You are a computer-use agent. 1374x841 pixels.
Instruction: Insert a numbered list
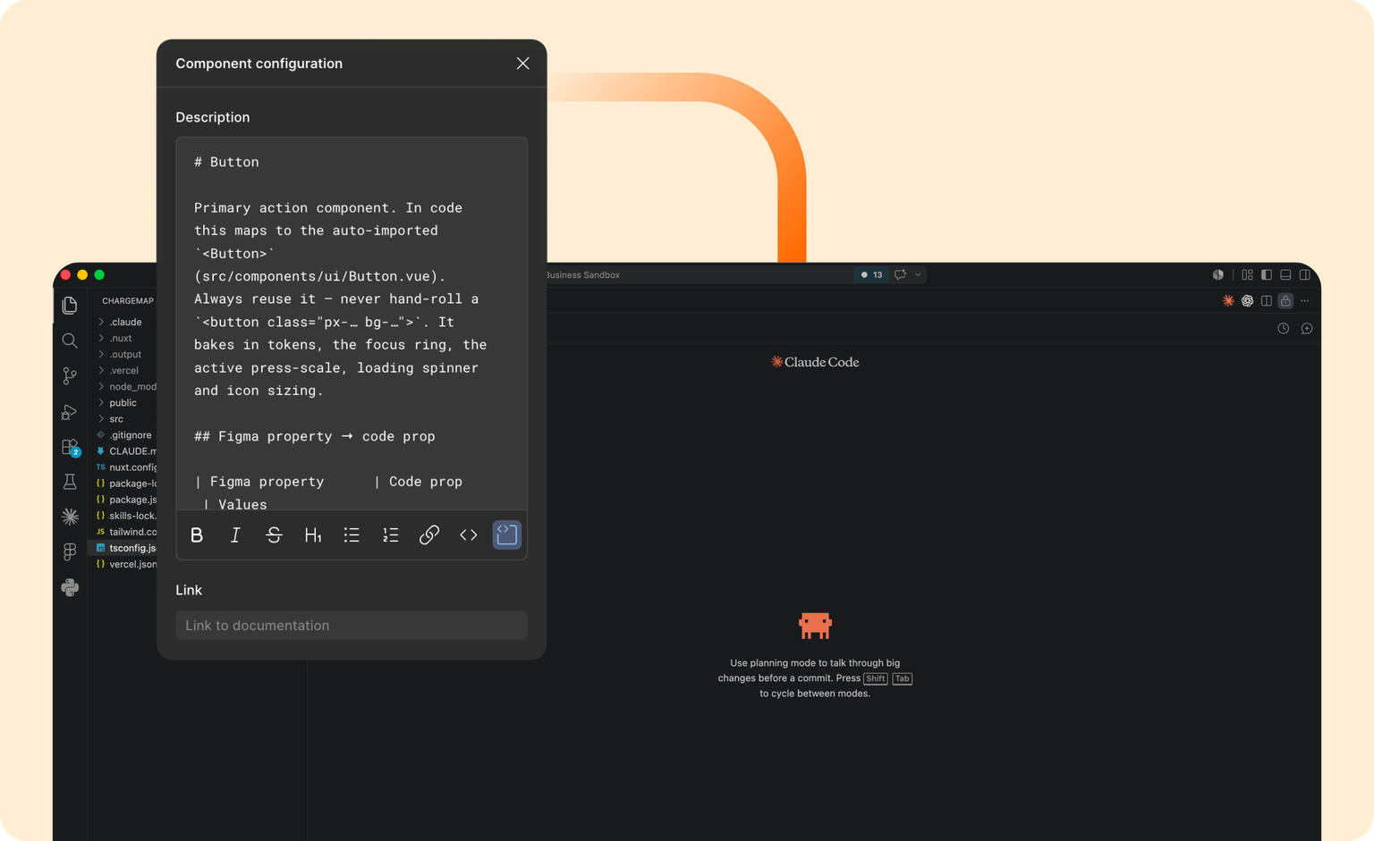(x=390, y=534)
